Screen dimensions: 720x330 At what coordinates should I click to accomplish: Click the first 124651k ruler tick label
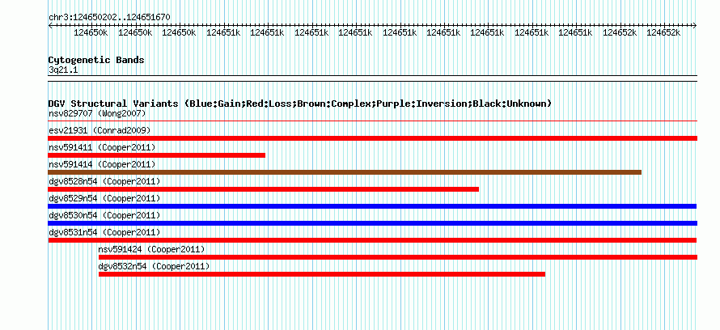click(222, 33)
